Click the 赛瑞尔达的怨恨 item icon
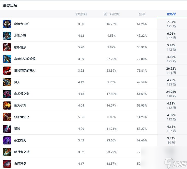This screenshot has height=169, width=187. point(7,59)
